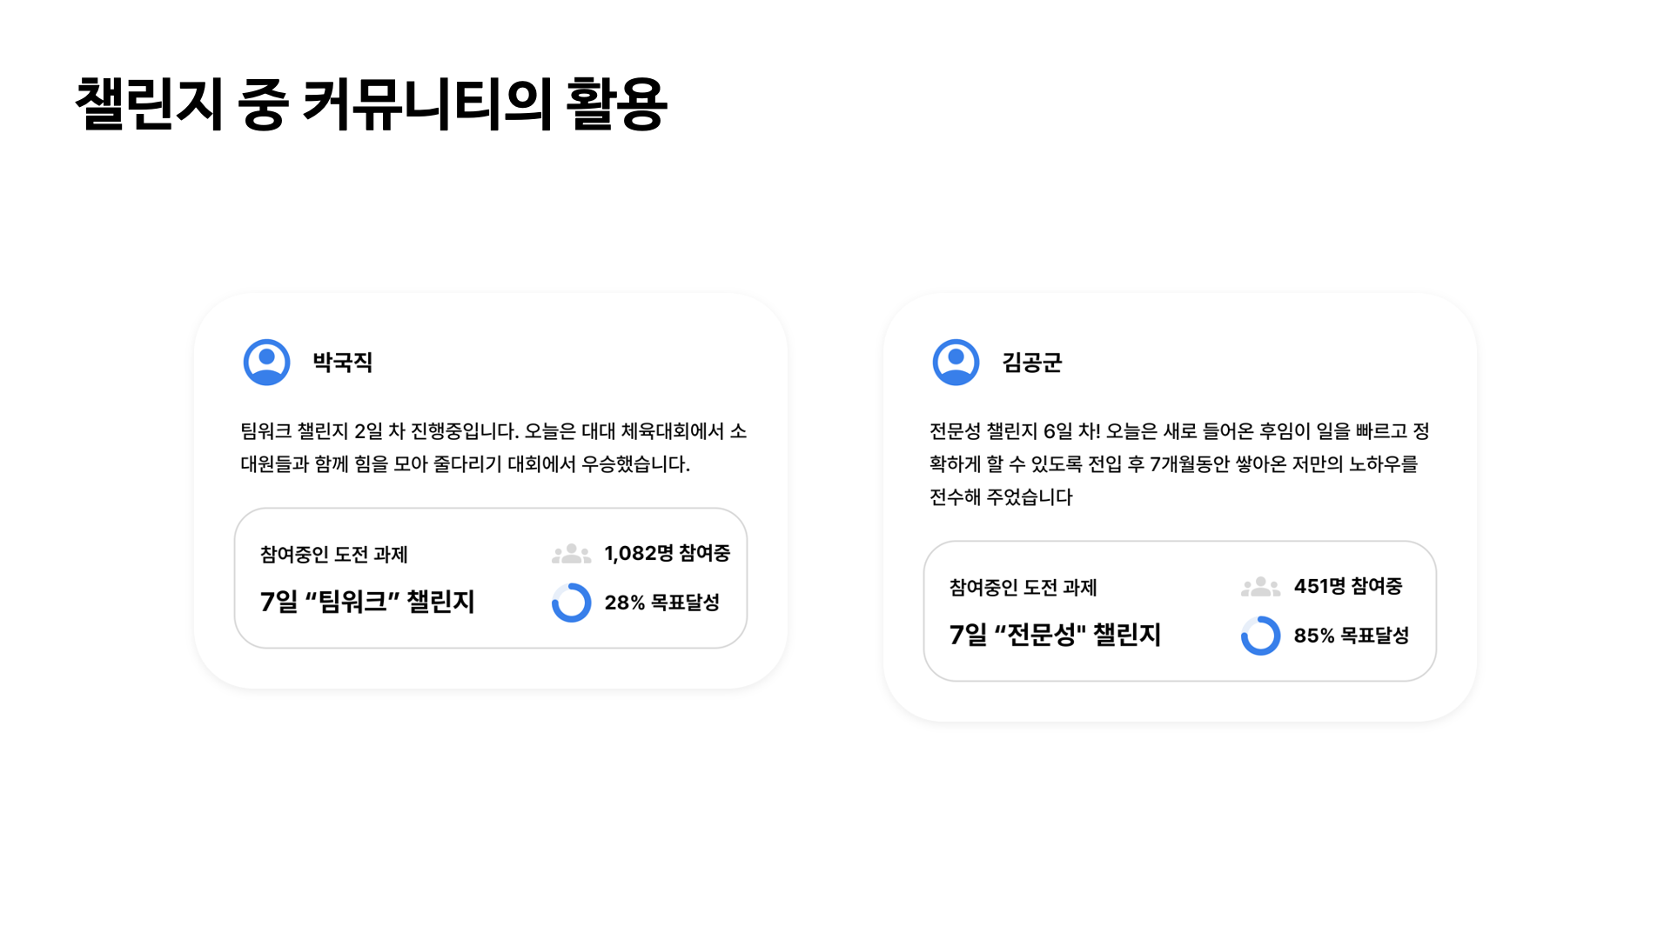Click the 1,082명 참여중 participant count
Viewport: 1671px width, 939px height.
tap(668, 554)
